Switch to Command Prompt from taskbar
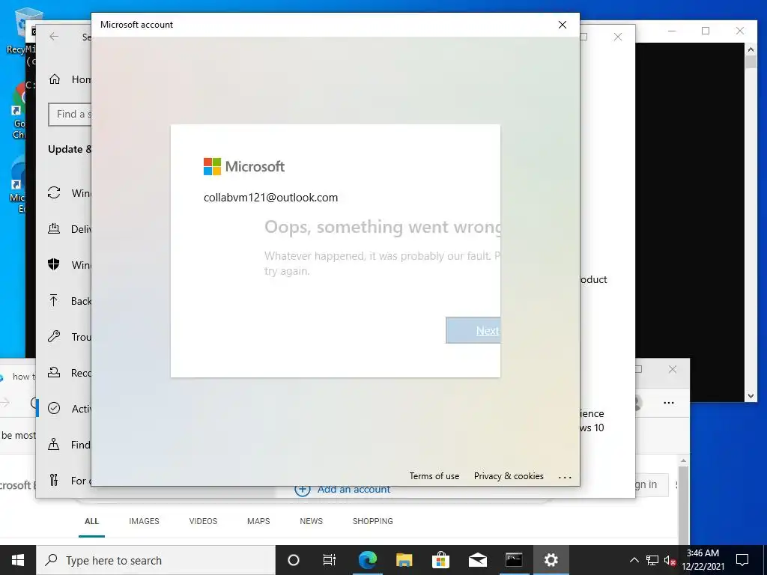Image resolution: width=767 pixels, height=575 pixels. (x=514, y=560)
